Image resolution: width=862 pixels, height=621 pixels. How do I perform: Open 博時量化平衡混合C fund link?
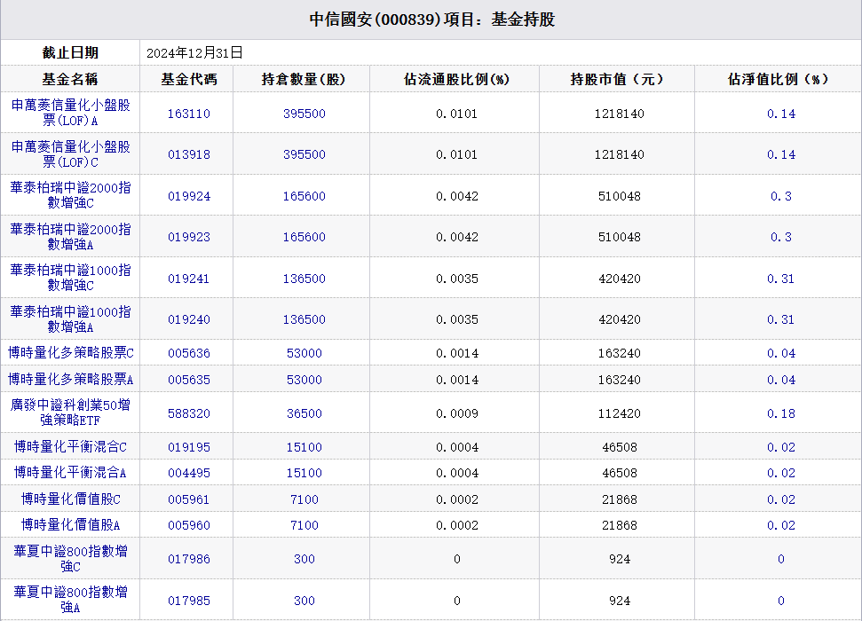coord(70,447)
